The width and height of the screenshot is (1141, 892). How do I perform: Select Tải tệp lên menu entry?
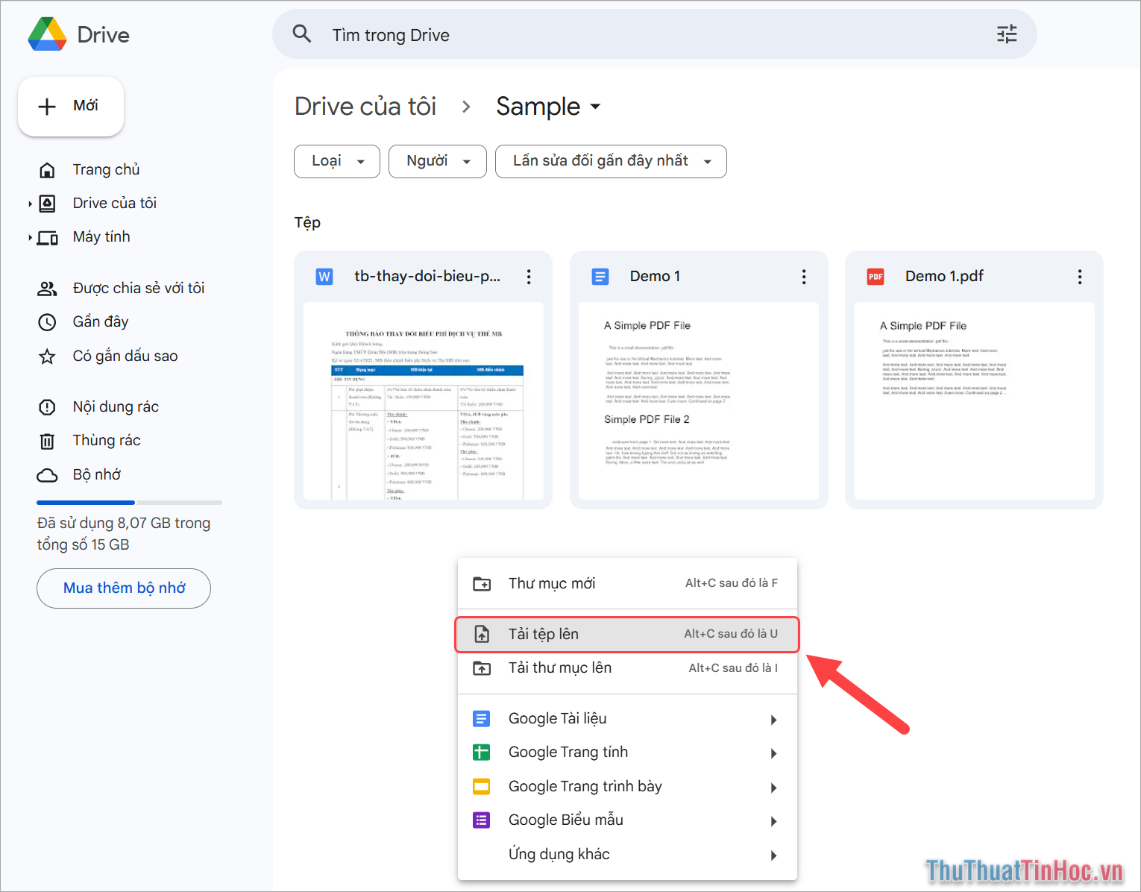[627, 634]
